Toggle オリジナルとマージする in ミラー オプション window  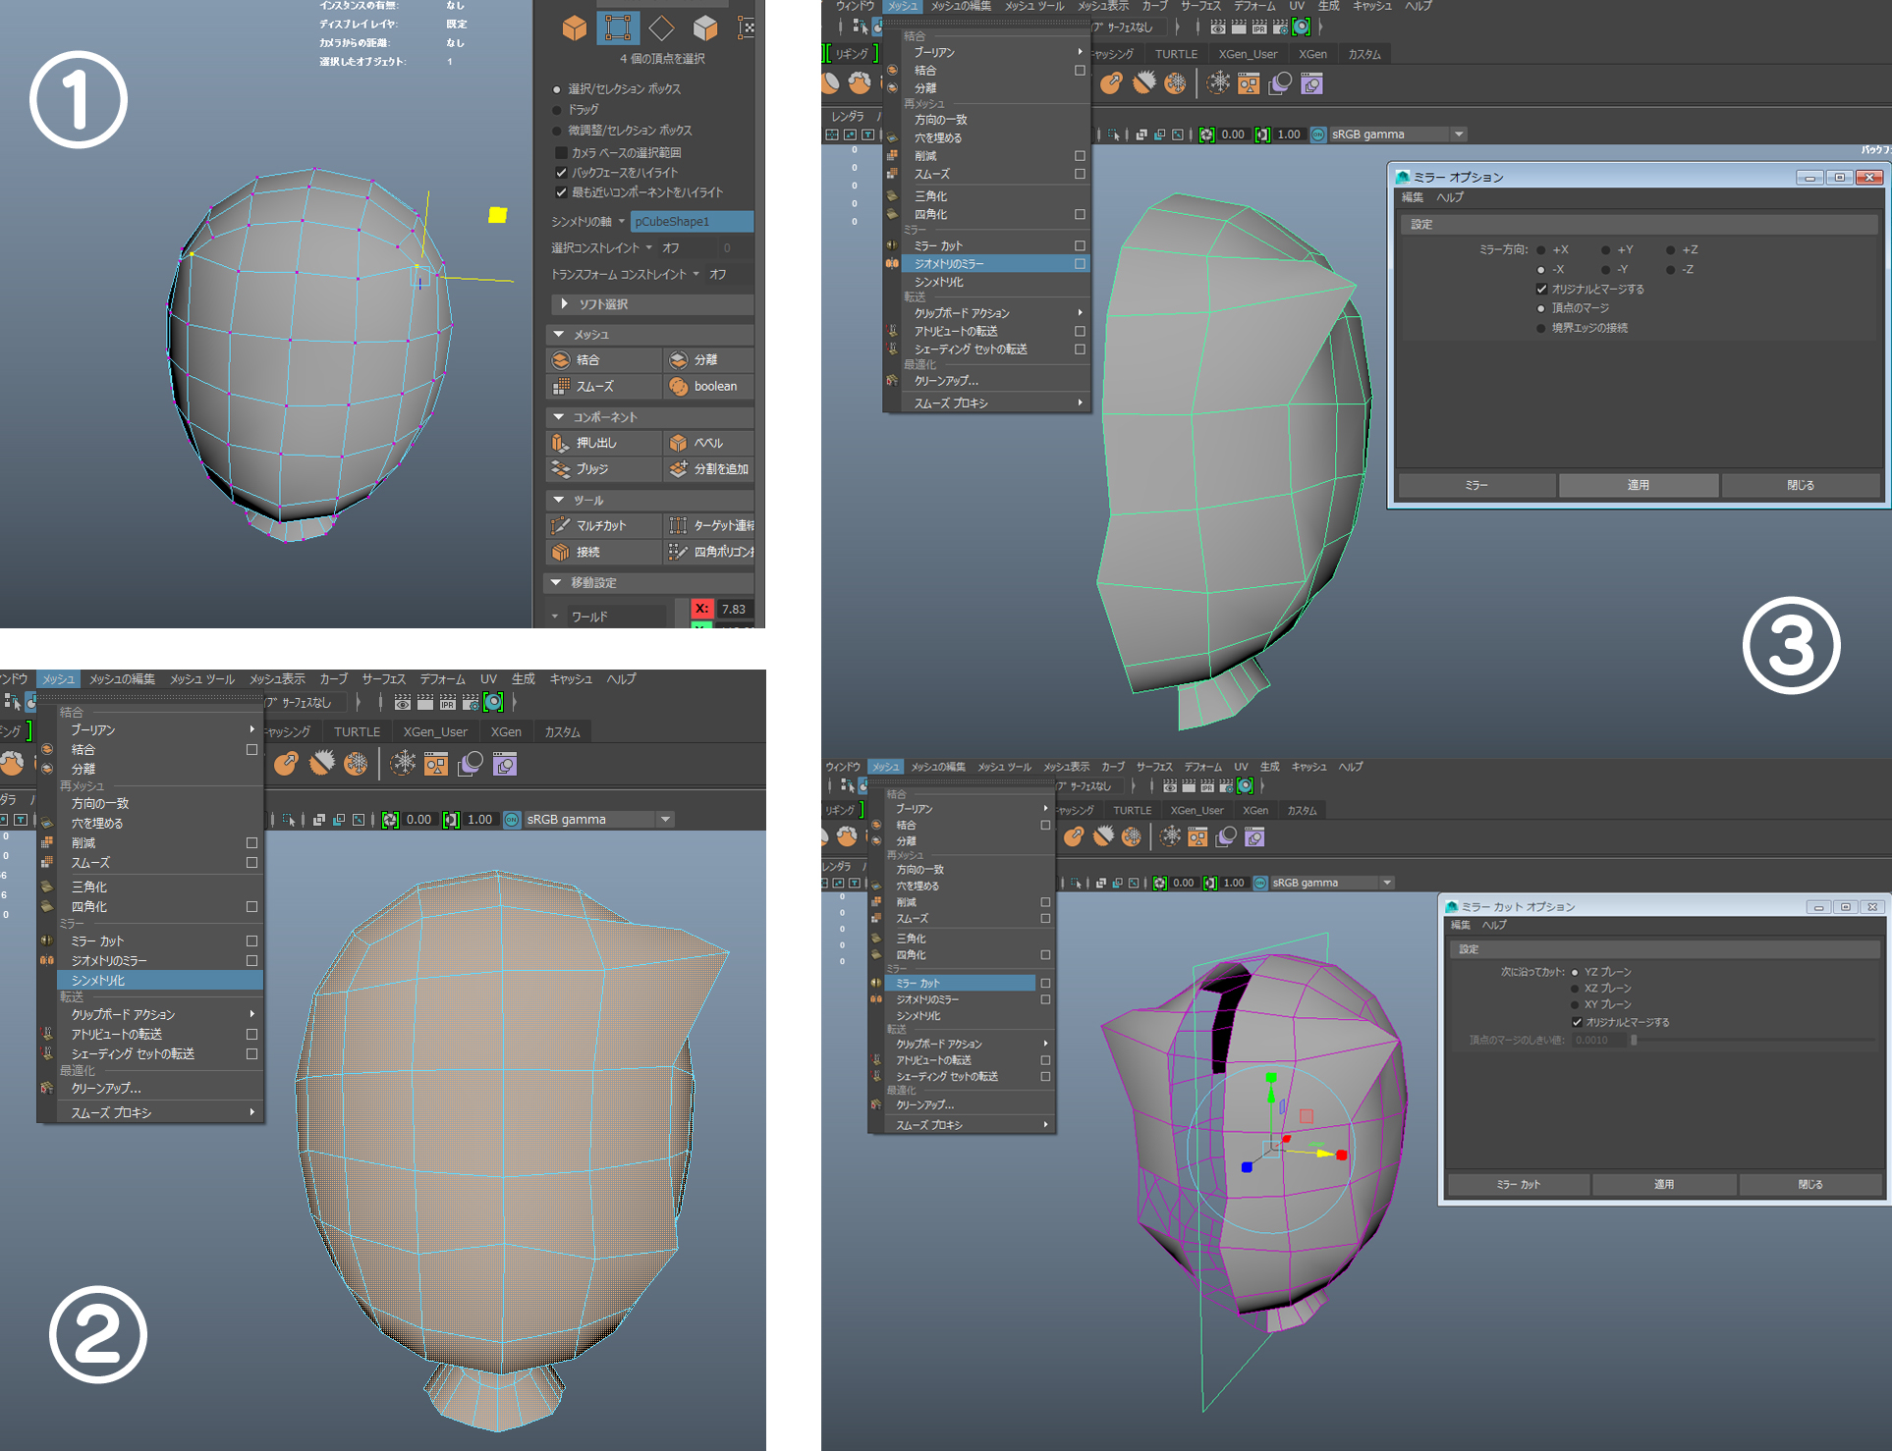point(1541,290)
